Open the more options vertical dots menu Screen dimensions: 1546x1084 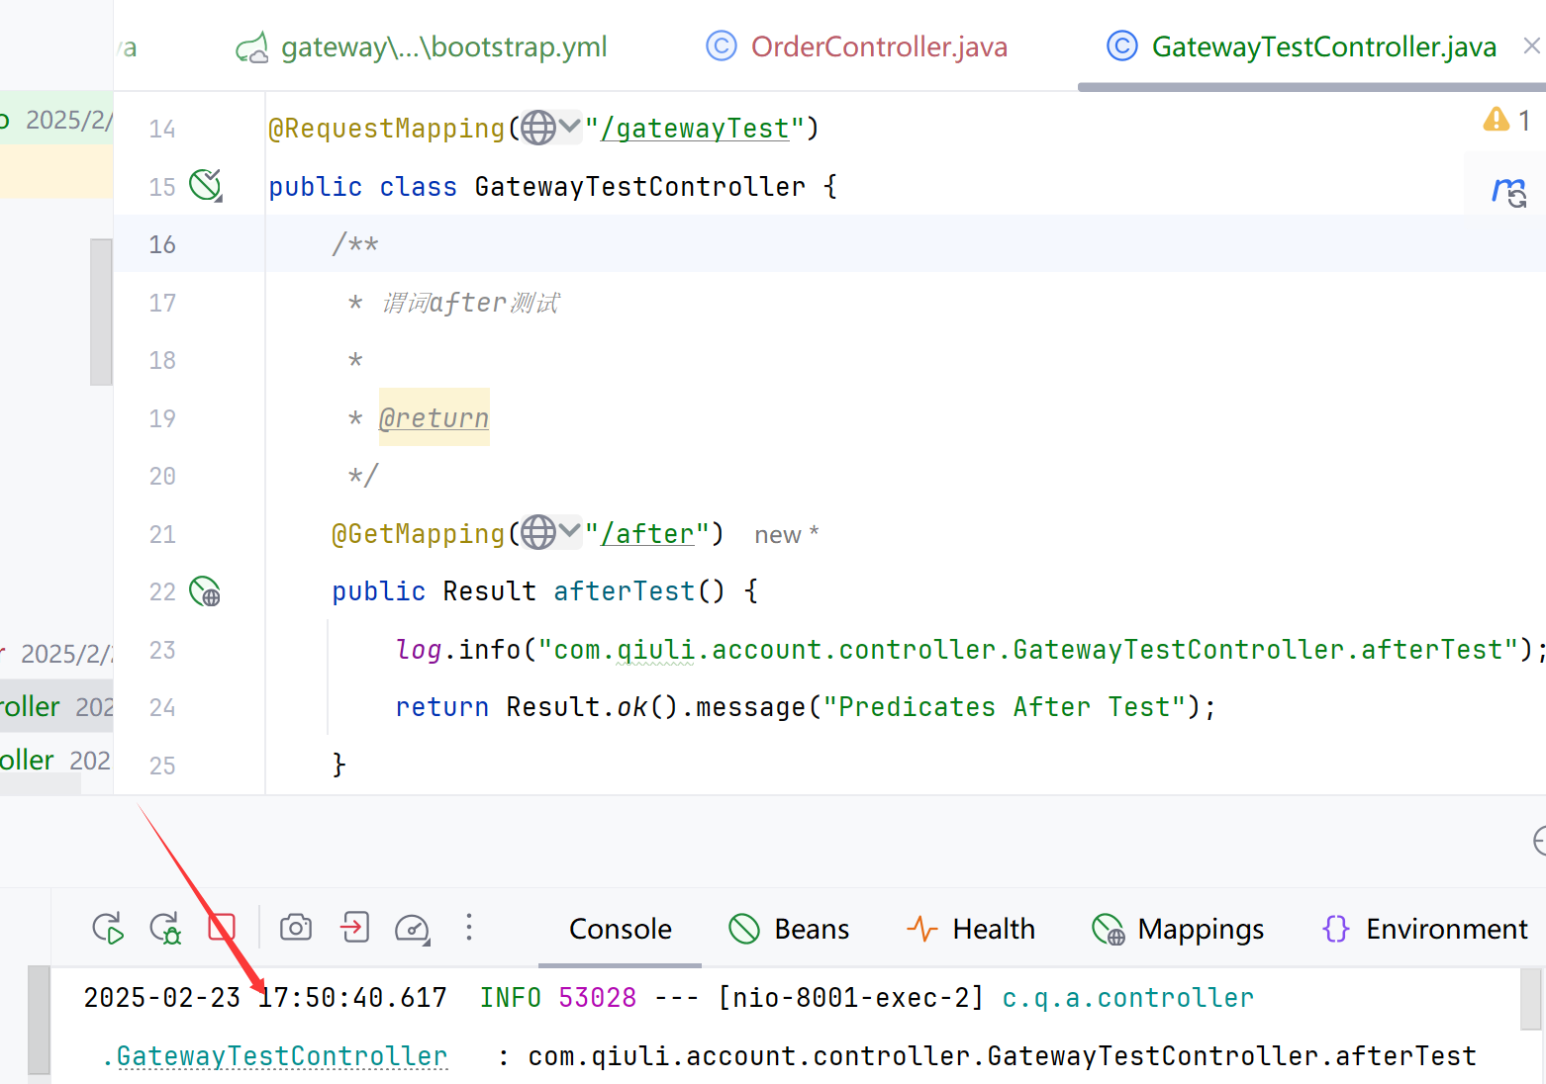coord(469,928)
